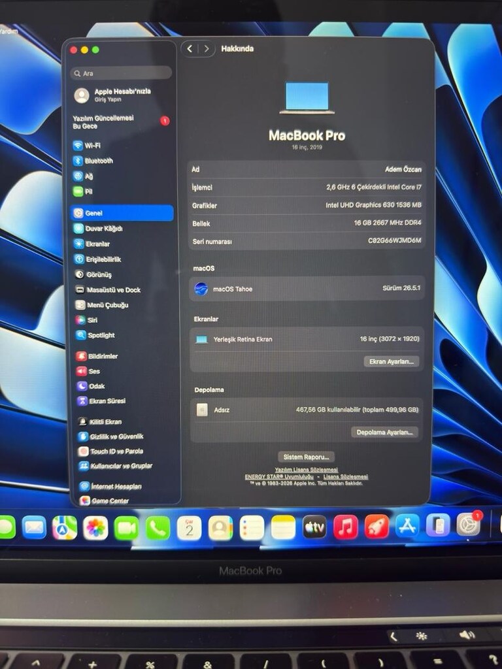Open Gizlilik ve Güvenlik settings
Image resolution: width=502 pixels, height=669 pixels.
pos(111,436)
